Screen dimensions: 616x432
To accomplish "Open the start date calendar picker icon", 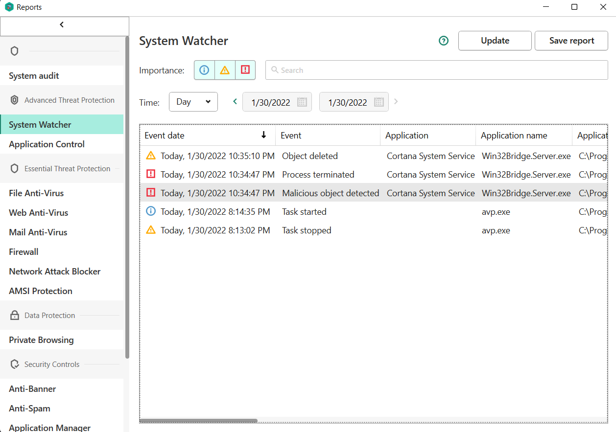I will (302, 102).
